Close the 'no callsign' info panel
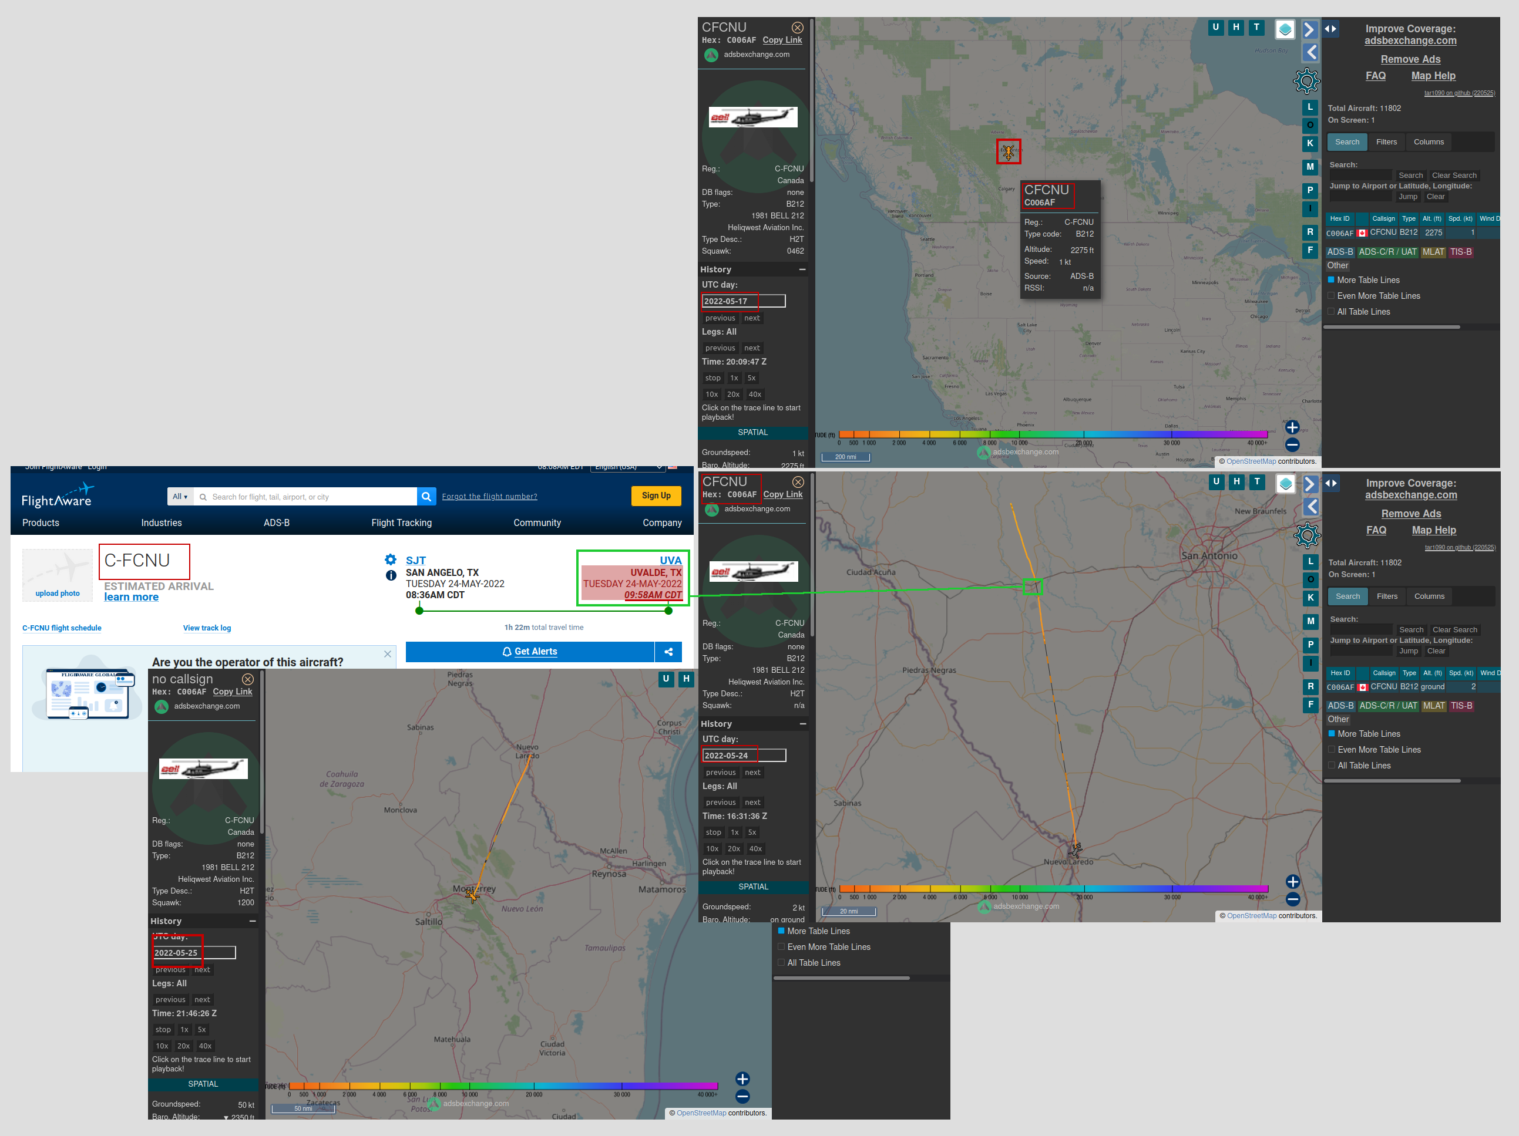The height and width of the screenshot is (1136, 1519). pos(248,679)
